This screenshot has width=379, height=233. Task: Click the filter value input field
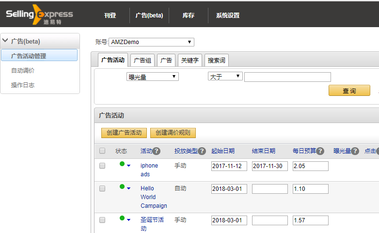click(x=287, y=77)
